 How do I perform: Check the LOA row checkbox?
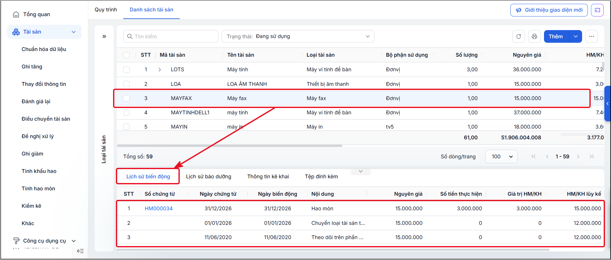126,84
